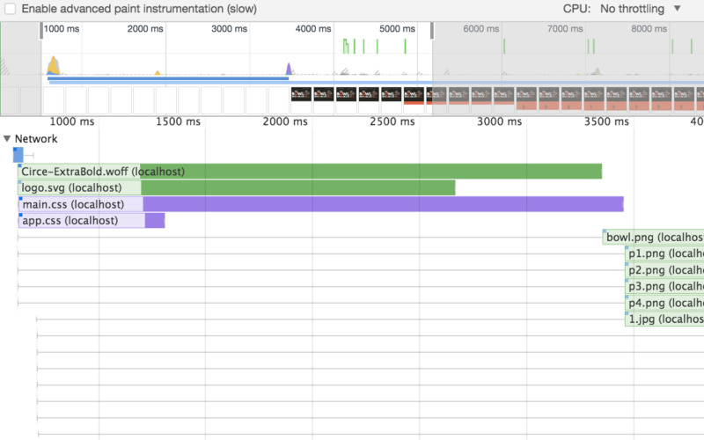This screenshot has height=440, width=704.
Task: Click the 4000 ms overview ruler label
Action: click(x=313, y=29)
